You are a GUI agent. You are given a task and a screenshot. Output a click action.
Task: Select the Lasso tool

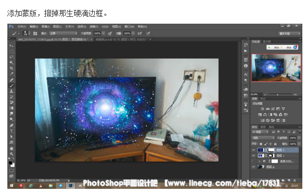[12, 57]
